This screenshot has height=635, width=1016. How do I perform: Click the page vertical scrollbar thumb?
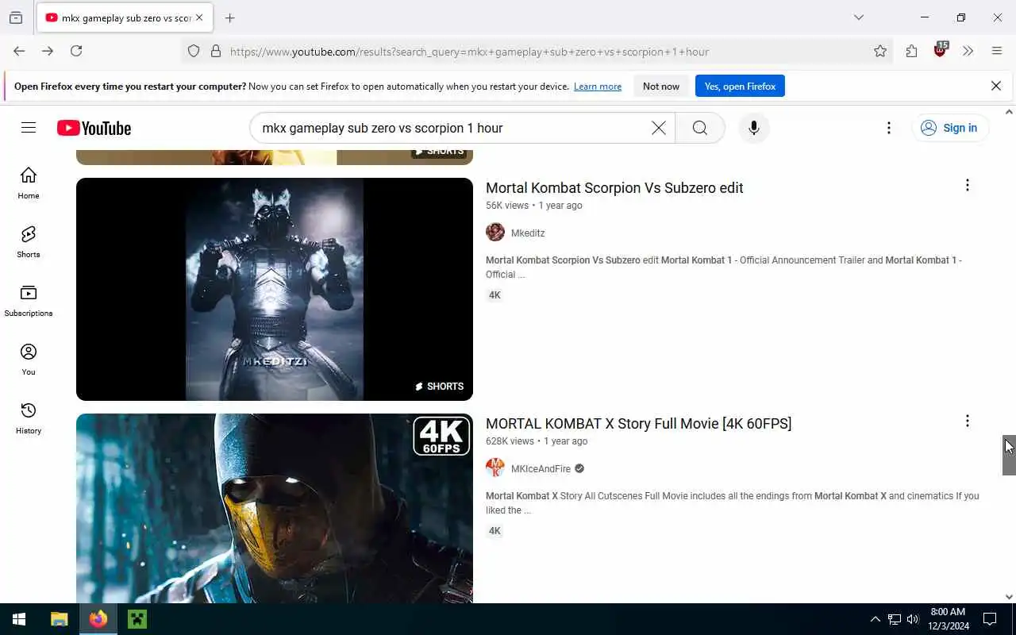click(1009, 455)
